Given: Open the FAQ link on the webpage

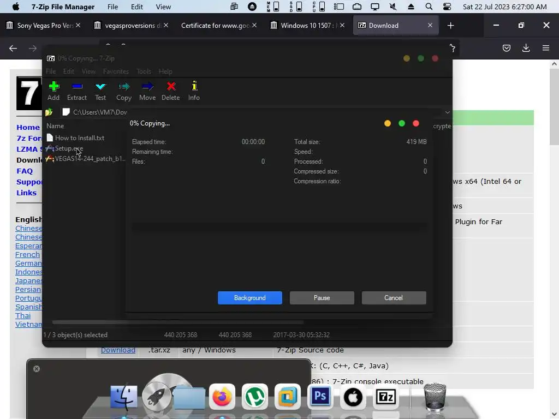Looking at the screenshot, I should (25, 171).
